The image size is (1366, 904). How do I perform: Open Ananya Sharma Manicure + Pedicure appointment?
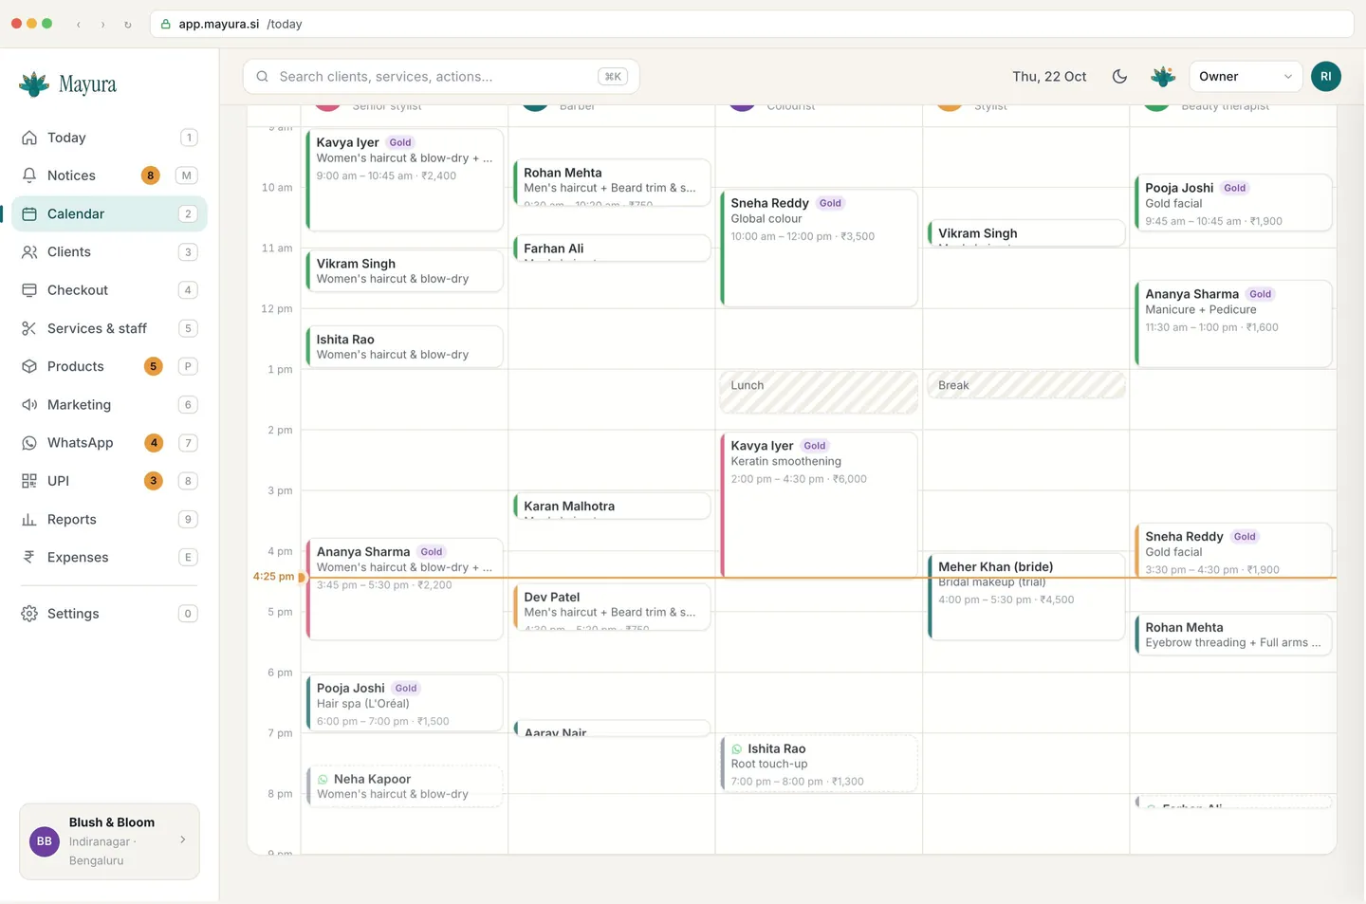(1233, 323)
